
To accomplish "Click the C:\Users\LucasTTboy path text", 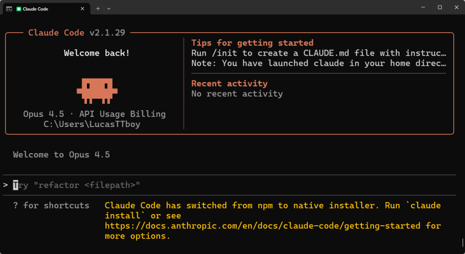I will [92, 124].
